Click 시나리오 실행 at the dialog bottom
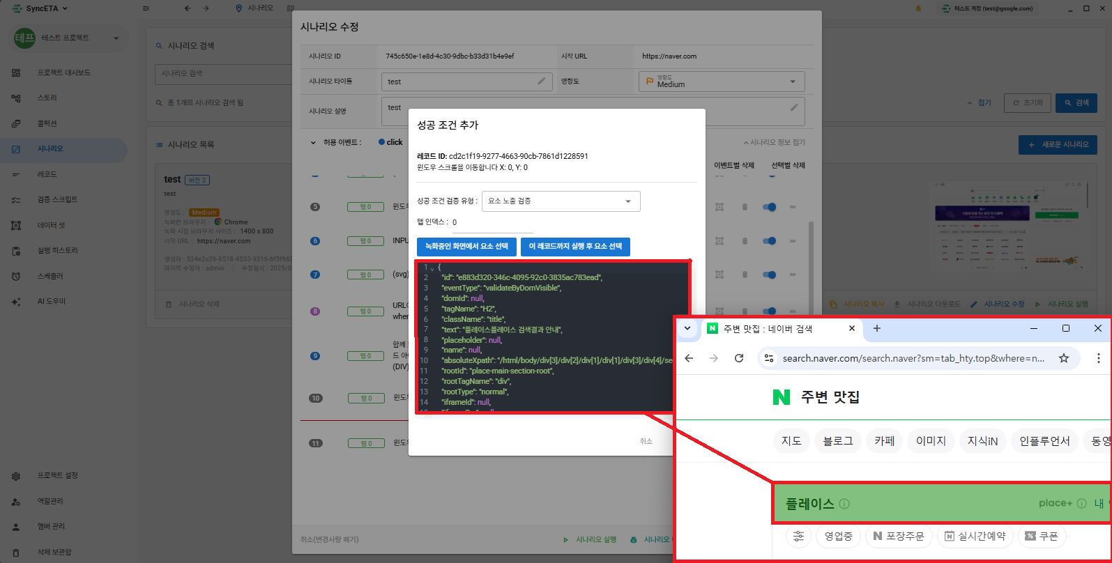1112x563 pixels. pos(591,539)
